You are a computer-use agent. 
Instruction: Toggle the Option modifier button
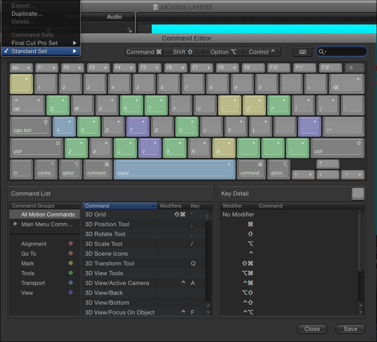click(223, 52)
